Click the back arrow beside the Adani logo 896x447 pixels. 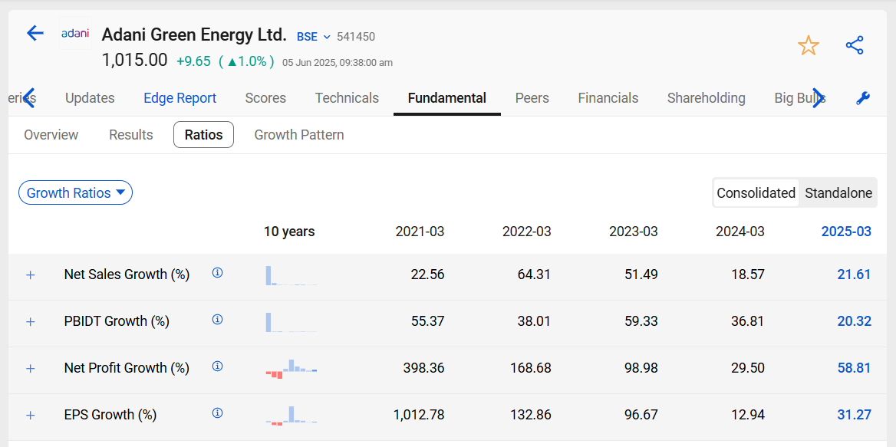[35, 33]
